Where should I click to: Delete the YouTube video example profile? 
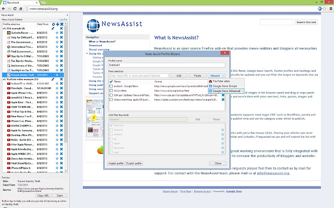click(62, 79)
